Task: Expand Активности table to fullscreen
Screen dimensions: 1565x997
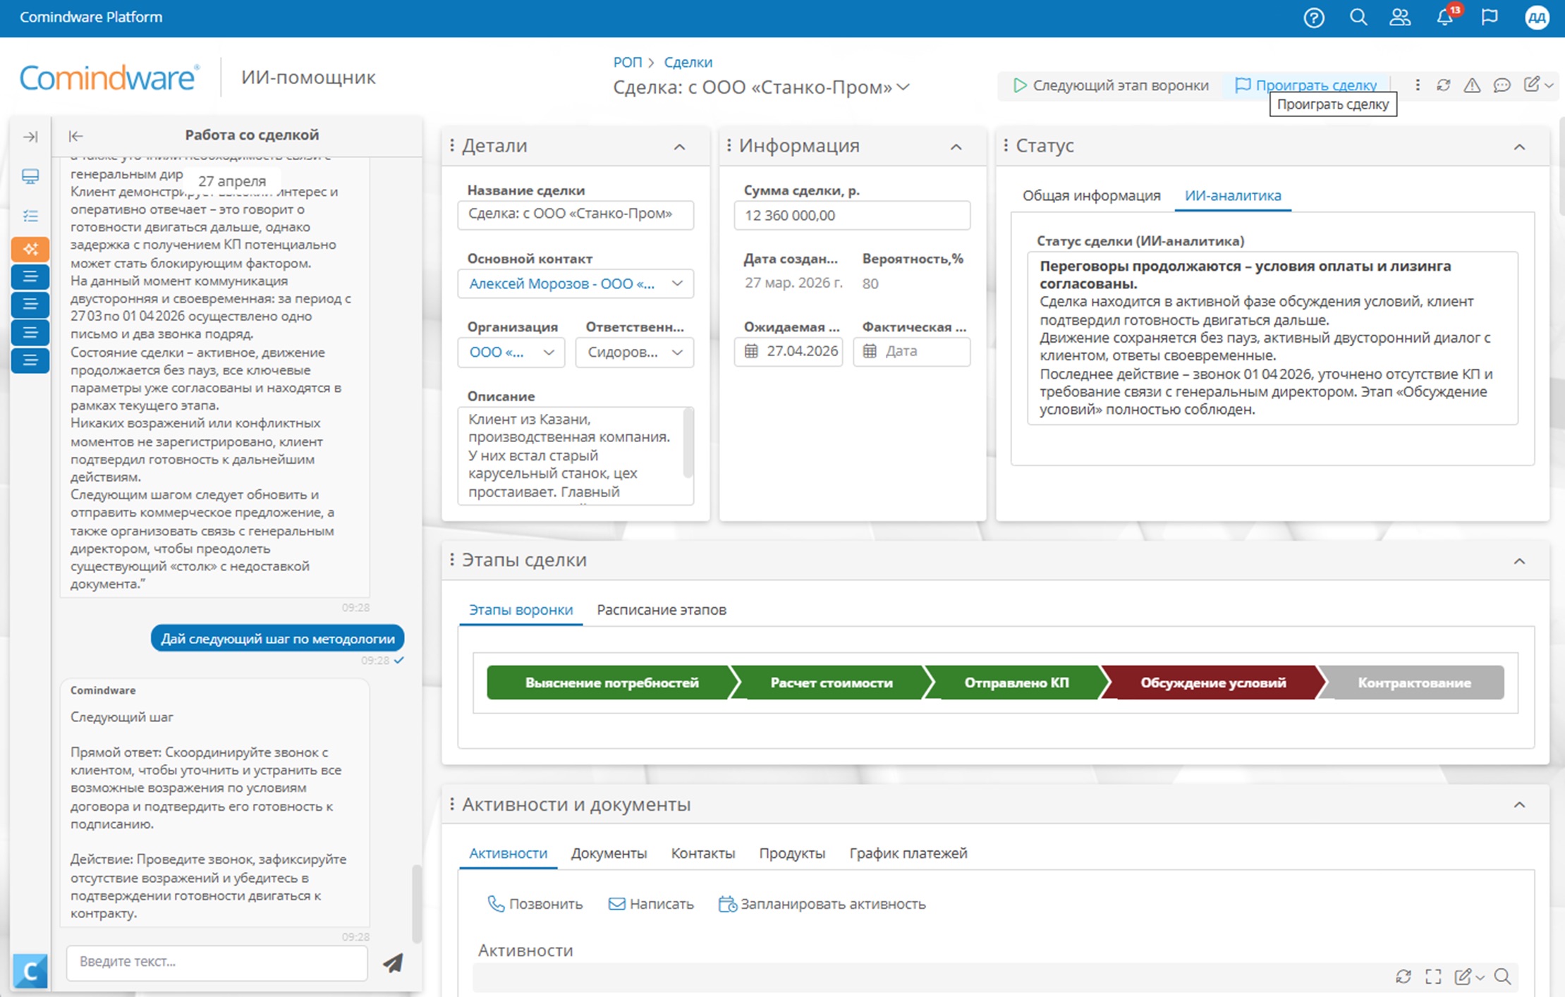Action: pyautogui.click(x=1433, y=977)
